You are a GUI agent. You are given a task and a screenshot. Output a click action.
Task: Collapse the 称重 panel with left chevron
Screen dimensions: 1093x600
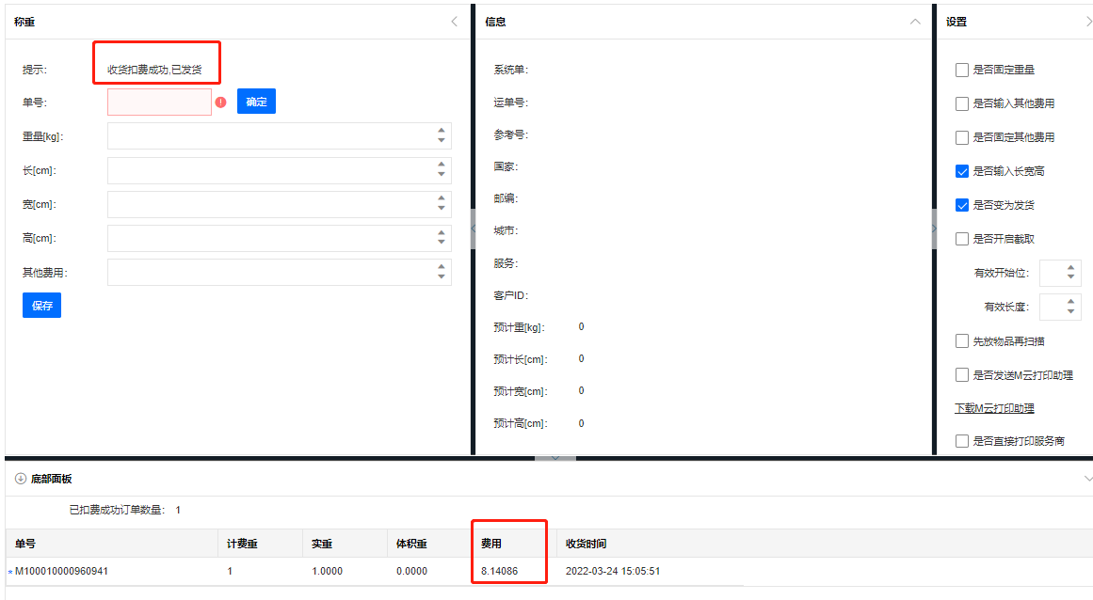pyautogui.click(x=455, y=22)
